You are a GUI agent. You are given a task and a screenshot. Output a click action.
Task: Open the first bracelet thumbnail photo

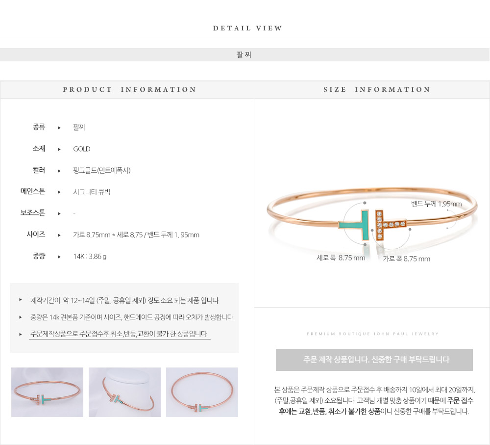coord(47,392)
